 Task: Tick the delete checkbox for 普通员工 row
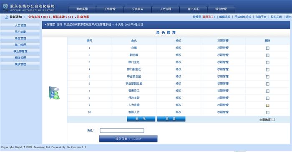(x=268, y=91)
